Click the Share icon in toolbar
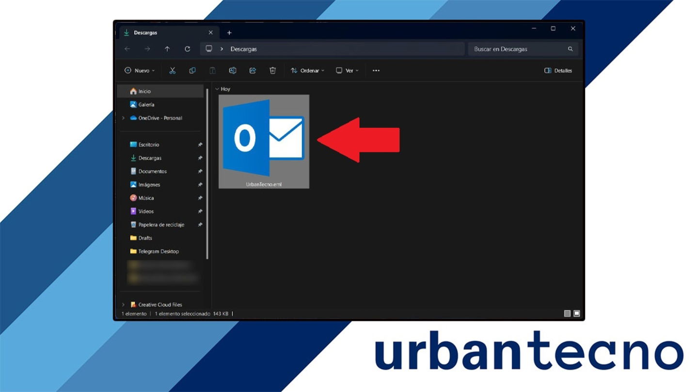The height and width of the screenshot is (392, 698). tap(253, 71)
